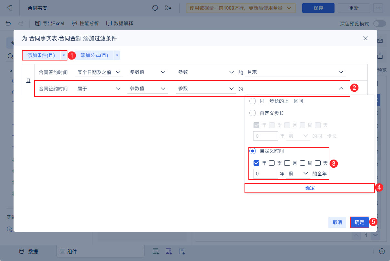This screenshot has height=261, width=390.
Task: Open the 某个日期及之前 operator dropdown
Action: tap(99, 72)
